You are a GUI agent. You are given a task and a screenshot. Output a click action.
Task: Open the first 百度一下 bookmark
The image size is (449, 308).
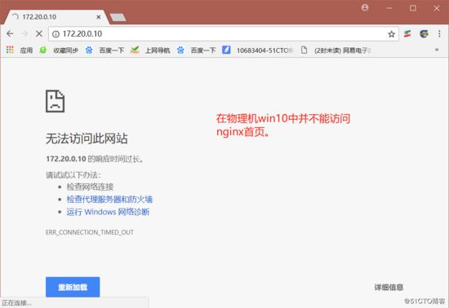[104, 51]
